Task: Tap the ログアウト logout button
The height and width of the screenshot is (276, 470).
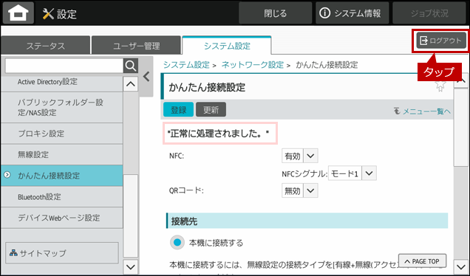Action: click(441, 41)
